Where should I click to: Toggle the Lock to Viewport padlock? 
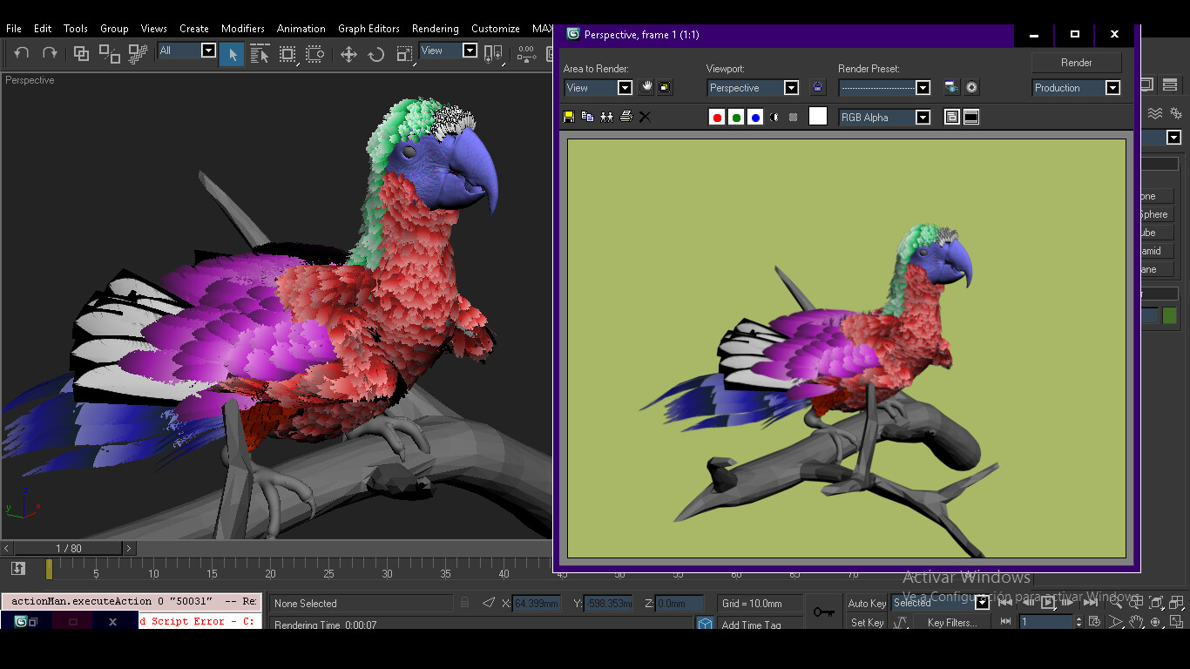tap(817, 87)
